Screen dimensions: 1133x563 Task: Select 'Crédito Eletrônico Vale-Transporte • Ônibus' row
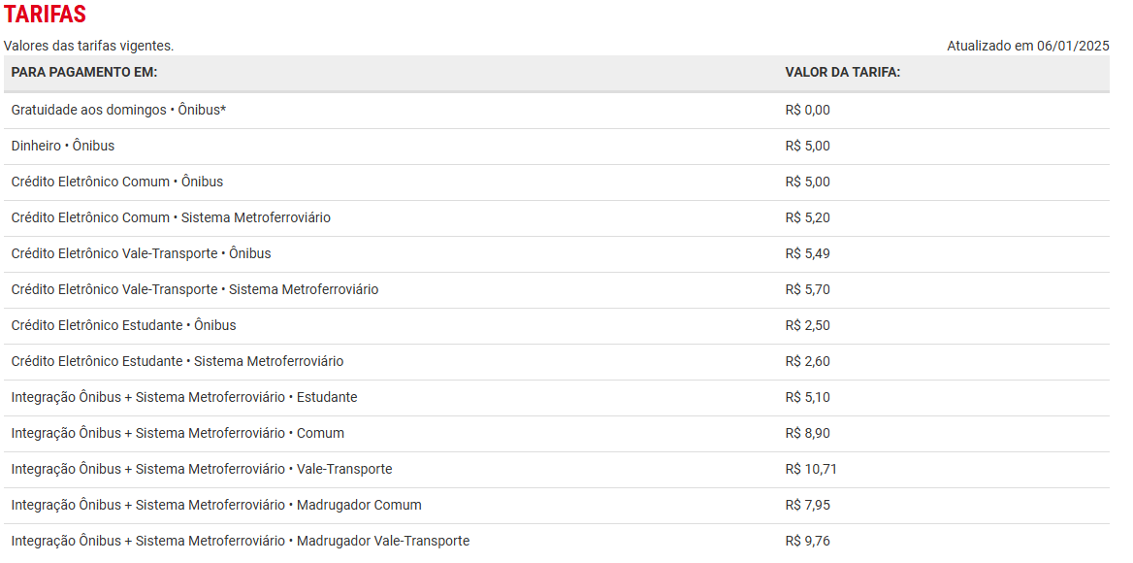557,254
